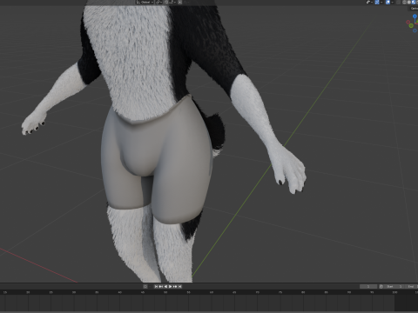
Task: Click frame 100 on the timeline ruler
Action: coord(394,292)
